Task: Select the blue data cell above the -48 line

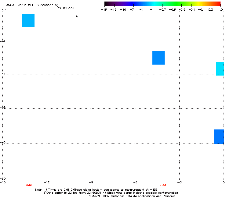Action: tap(219, 136)
